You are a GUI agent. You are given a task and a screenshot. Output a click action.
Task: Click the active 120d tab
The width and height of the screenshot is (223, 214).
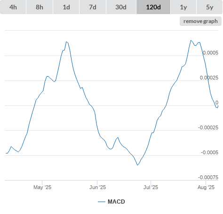point(153,7)
